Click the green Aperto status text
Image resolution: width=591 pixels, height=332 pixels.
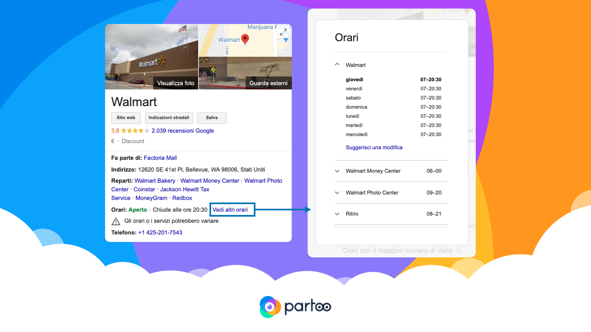coord(138,210)
